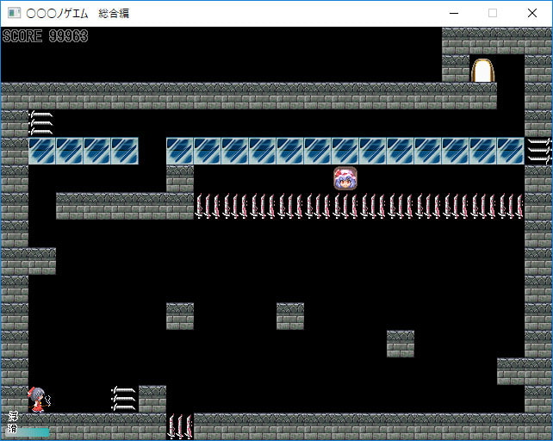The image size is (553, 441).
Task: Click the 滑 kanji status label
Action: click(12, 428)
